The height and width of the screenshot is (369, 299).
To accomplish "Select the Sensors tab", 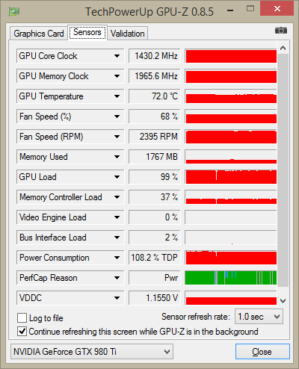I will pyautogui.click(x=87, y=32).
